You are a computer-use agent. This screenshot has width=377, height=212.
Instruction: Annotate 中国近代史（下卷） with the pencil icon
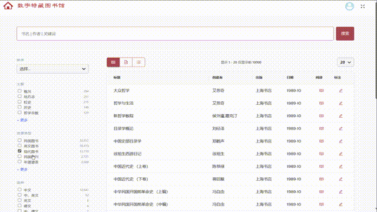340,179
